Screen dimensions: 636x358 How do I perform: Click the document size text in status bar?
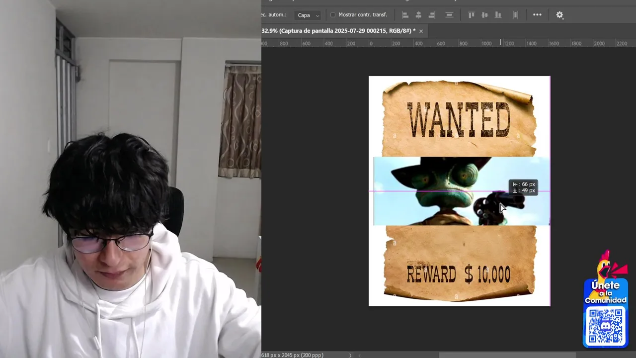[292, 355]
